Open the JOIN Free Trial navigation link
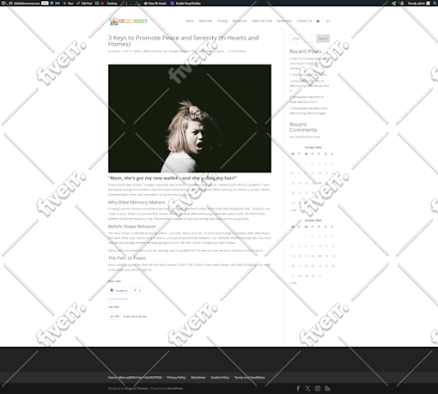Viewport: 438px width, 394px height. point(262,21)
